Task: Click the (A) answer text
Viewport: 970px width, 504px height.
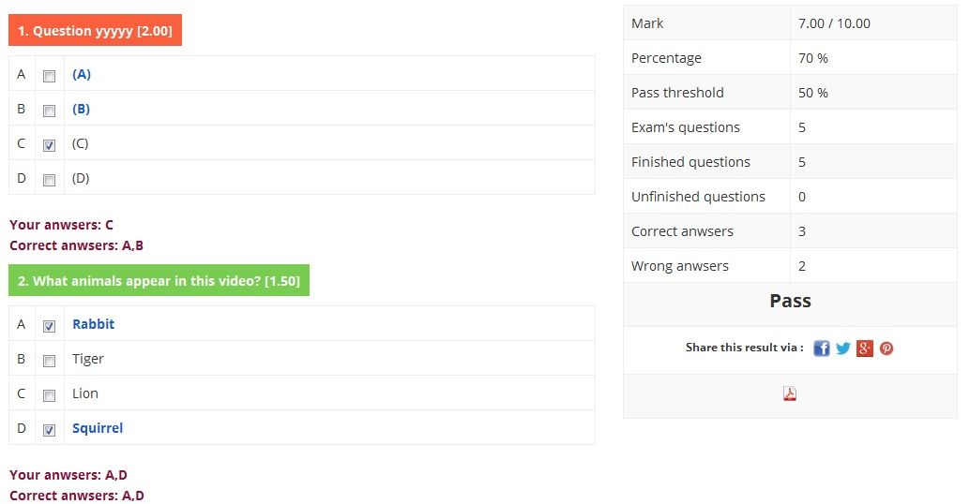Action: click(x=82, y=74)
